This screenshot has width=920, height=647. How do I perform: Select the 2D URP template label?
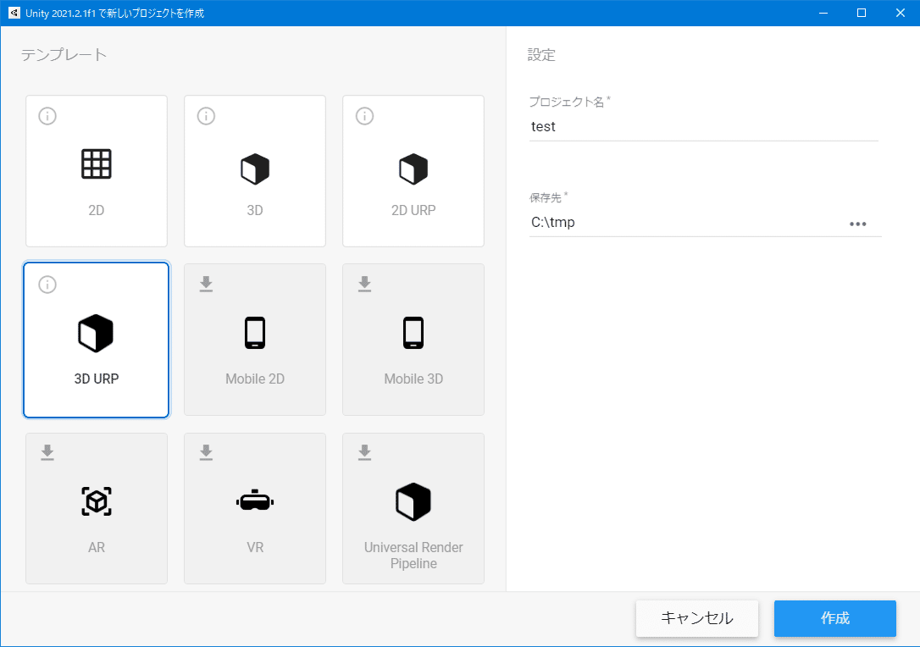click(x=413, y=210)
